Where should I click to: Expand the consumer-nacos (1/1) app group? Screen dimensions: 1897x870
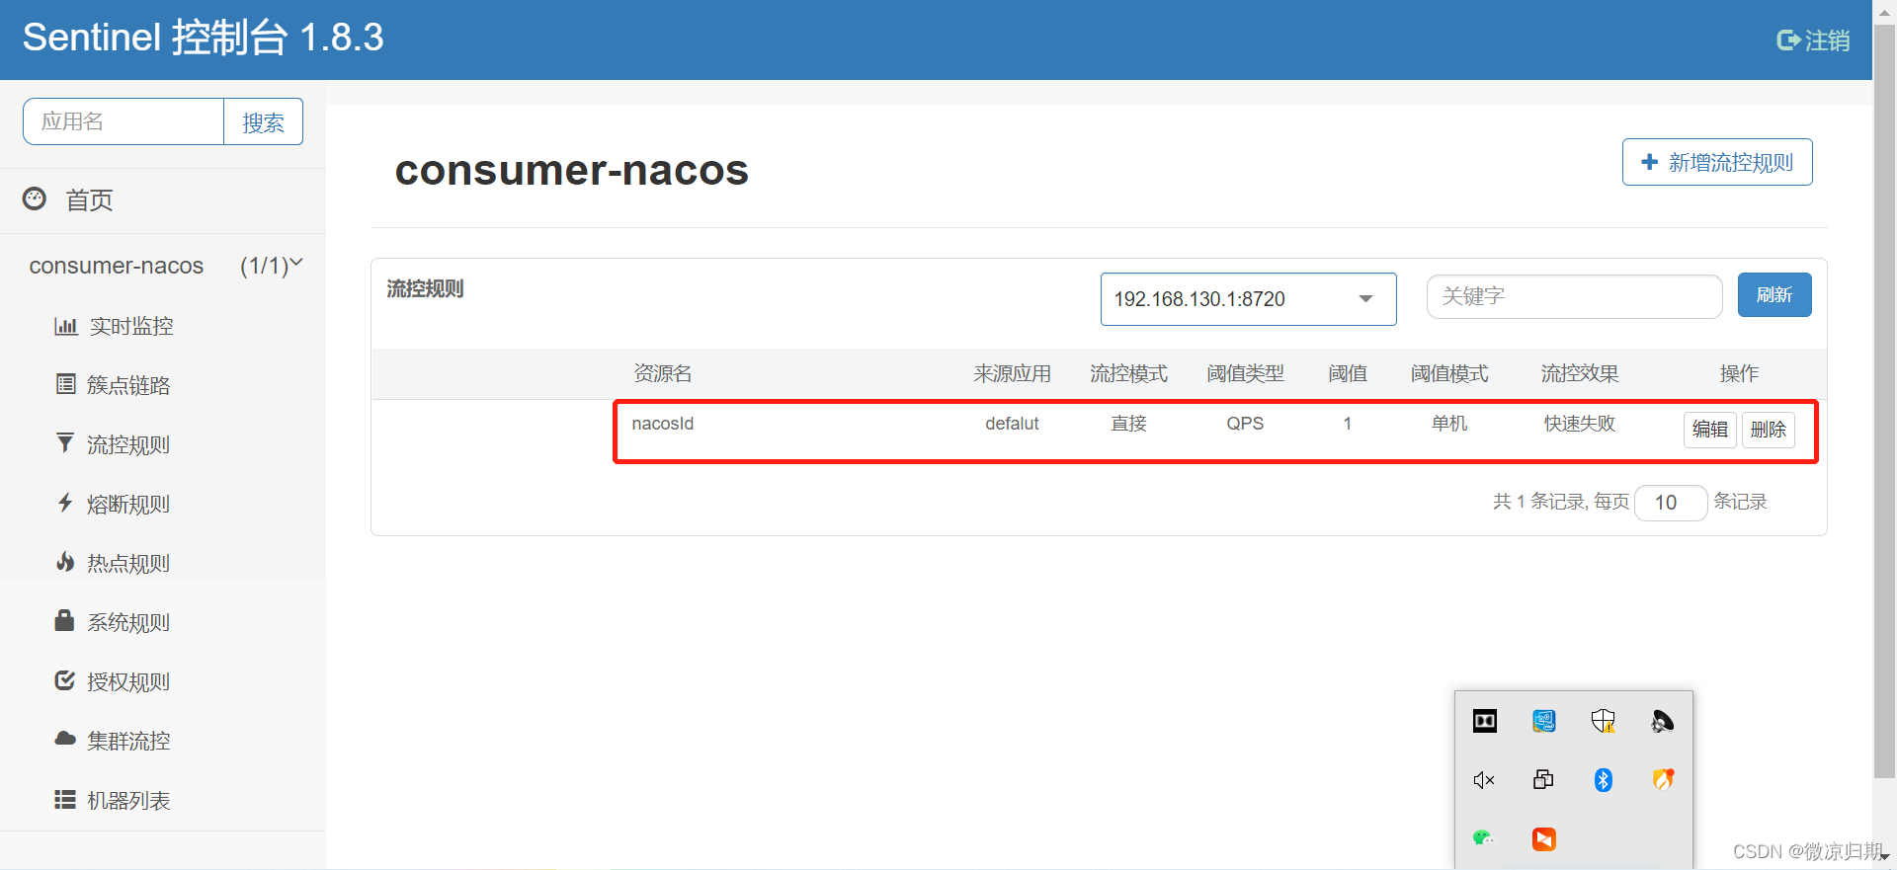pyautogui.click(x=166, y=266)
